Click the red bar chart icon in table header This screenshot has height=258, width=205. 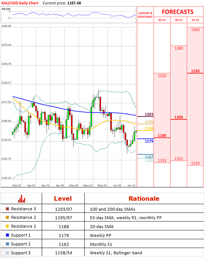coord(21,198)
